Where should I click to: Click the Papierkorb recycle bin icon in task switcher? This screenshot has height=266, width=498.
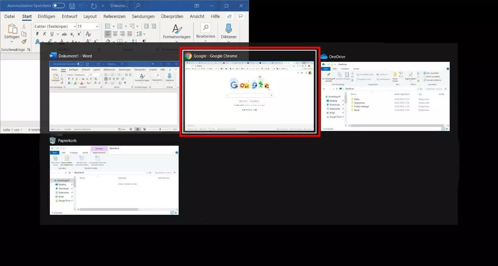point(53,140)
